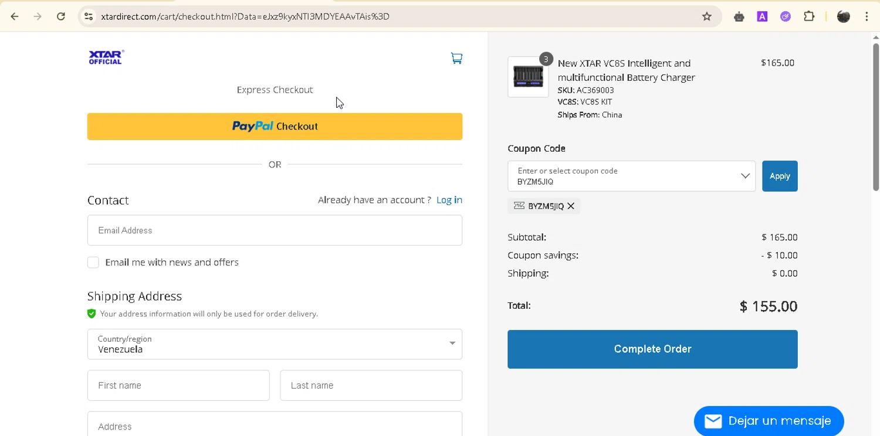The width and height of the screenshot is (880, 436).
Task: Open the browser profile avatar
Action: click(x=844, y=16)
